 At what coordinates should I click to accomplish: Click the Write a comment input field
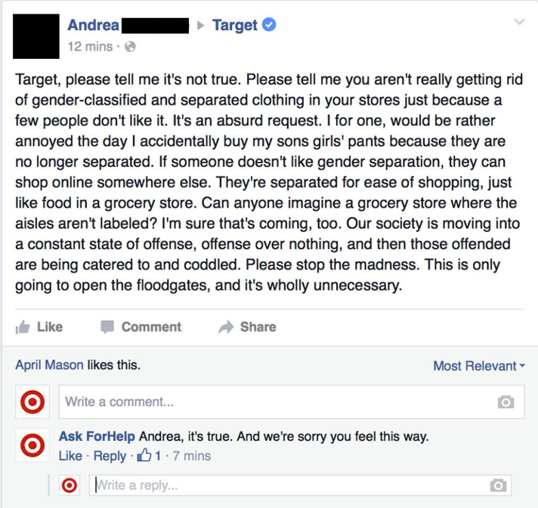(292, 402)
